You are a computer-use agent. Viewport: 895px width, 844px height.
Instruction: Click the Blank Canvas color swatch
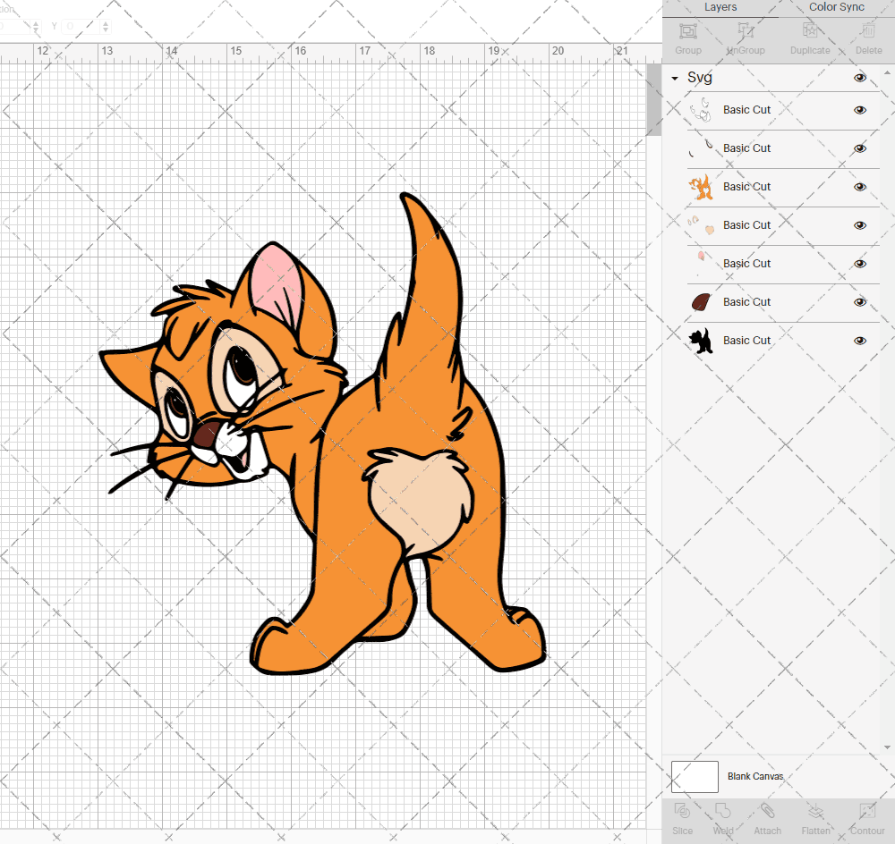pos(695,777)
